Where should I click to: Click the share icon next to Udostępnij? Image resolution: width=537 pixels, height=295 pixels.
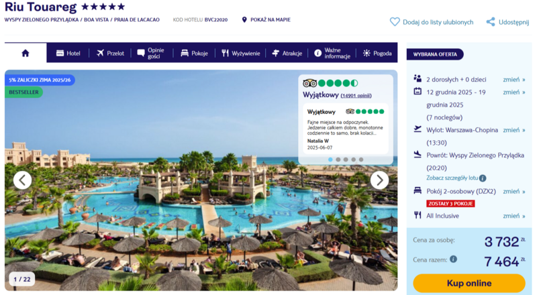491,22
